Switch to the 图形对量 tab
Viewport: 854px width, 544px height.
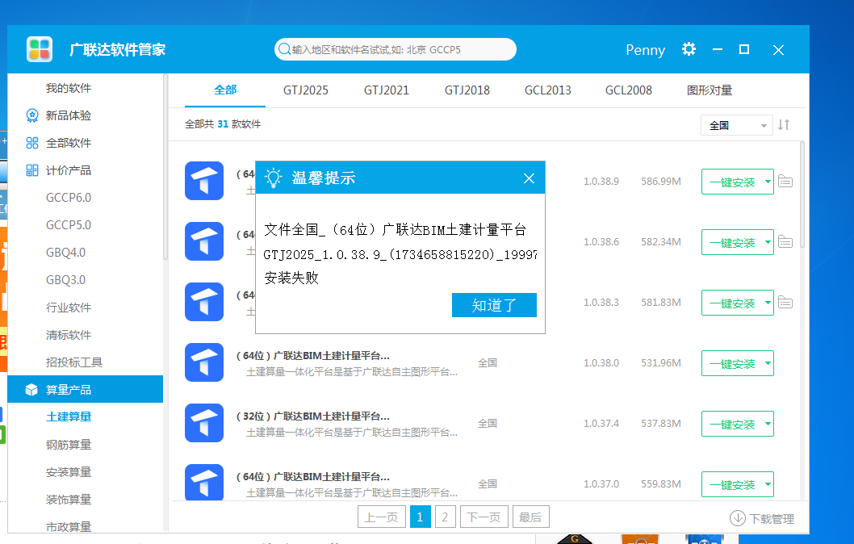710,90
